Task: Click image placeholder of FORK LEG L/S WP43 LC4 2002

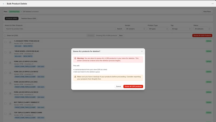Action: click(x=10, y=63)
